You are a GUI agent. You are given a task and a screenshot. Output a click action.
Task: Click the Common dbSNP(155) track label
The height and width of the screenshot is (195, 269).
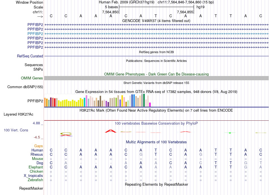25,87
